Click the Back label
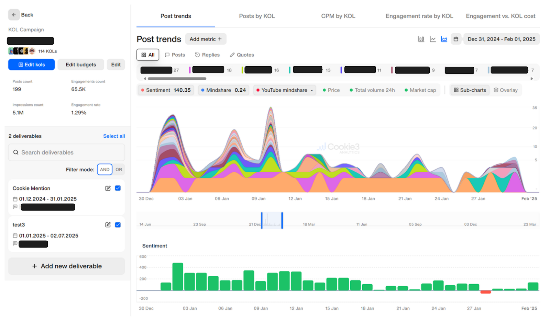Image resolution: width=550 pixels, height=321 pixels. click(x=27, y=15)
